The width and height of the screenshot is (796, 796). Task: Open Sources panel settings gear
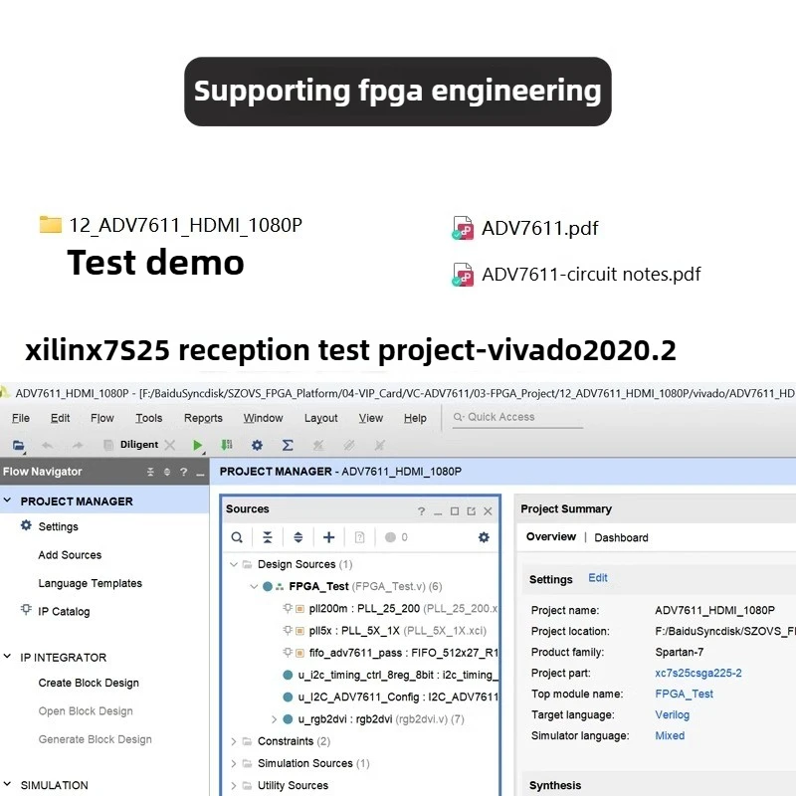pyautogui.click(x=484, y=537)
